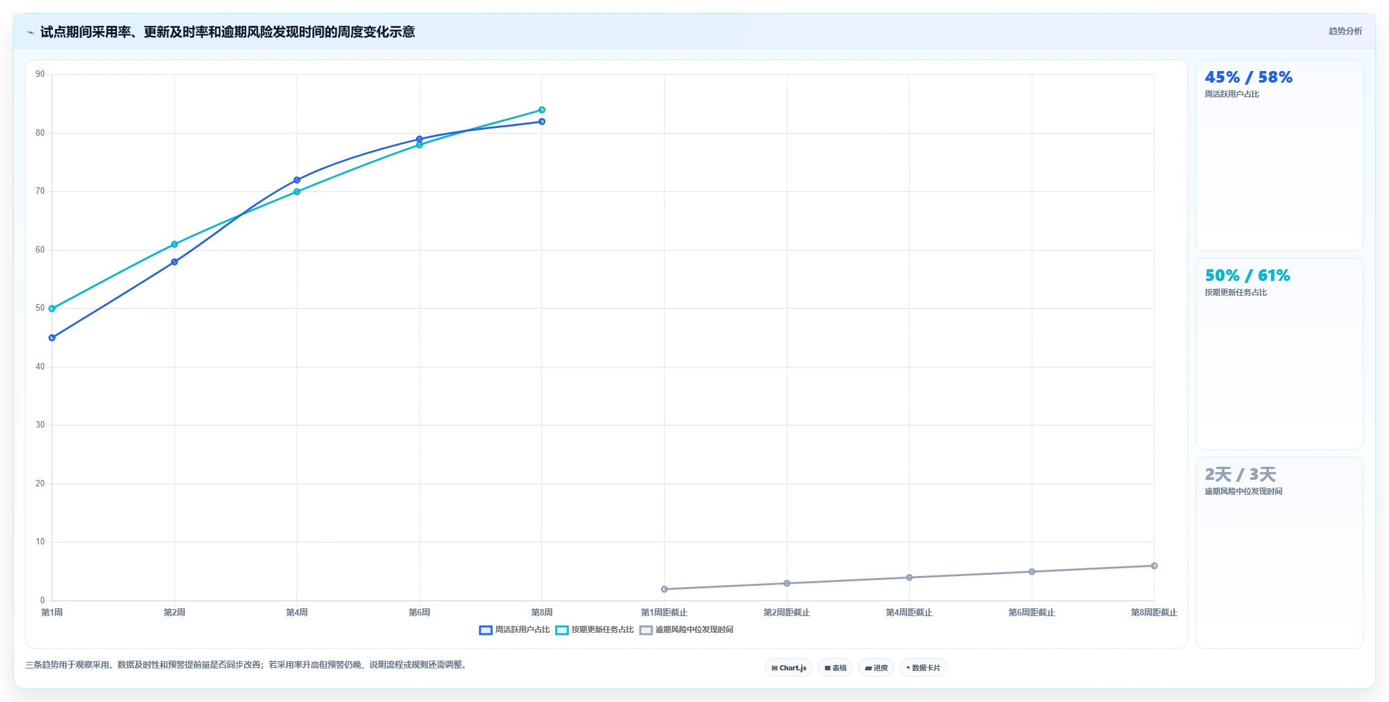
Task: Click the 50% / 61% card value
Action: point(1248,276)
